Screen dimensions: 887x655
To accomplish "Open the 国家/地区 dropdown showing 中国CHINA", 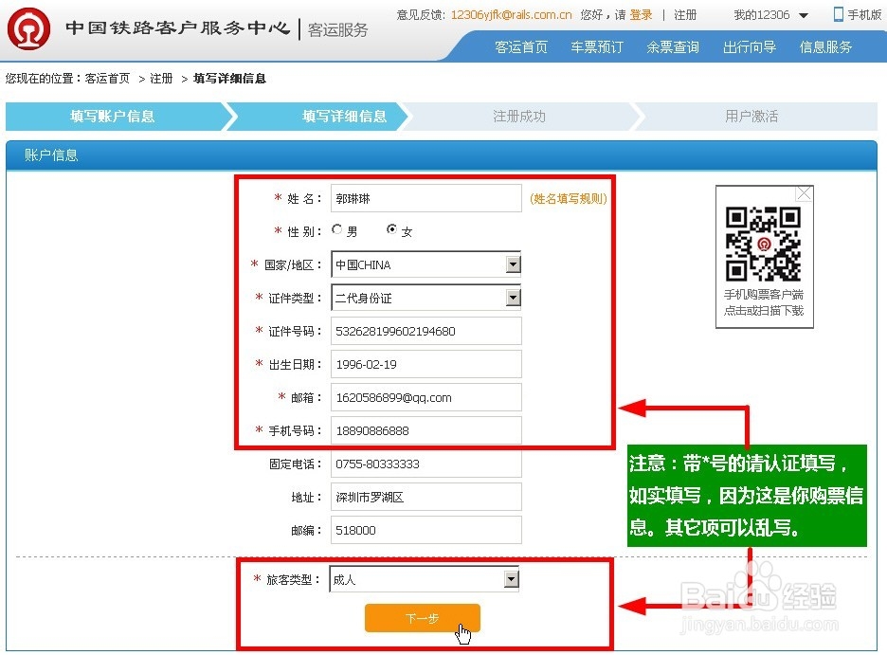I will [x=513, y=264].
